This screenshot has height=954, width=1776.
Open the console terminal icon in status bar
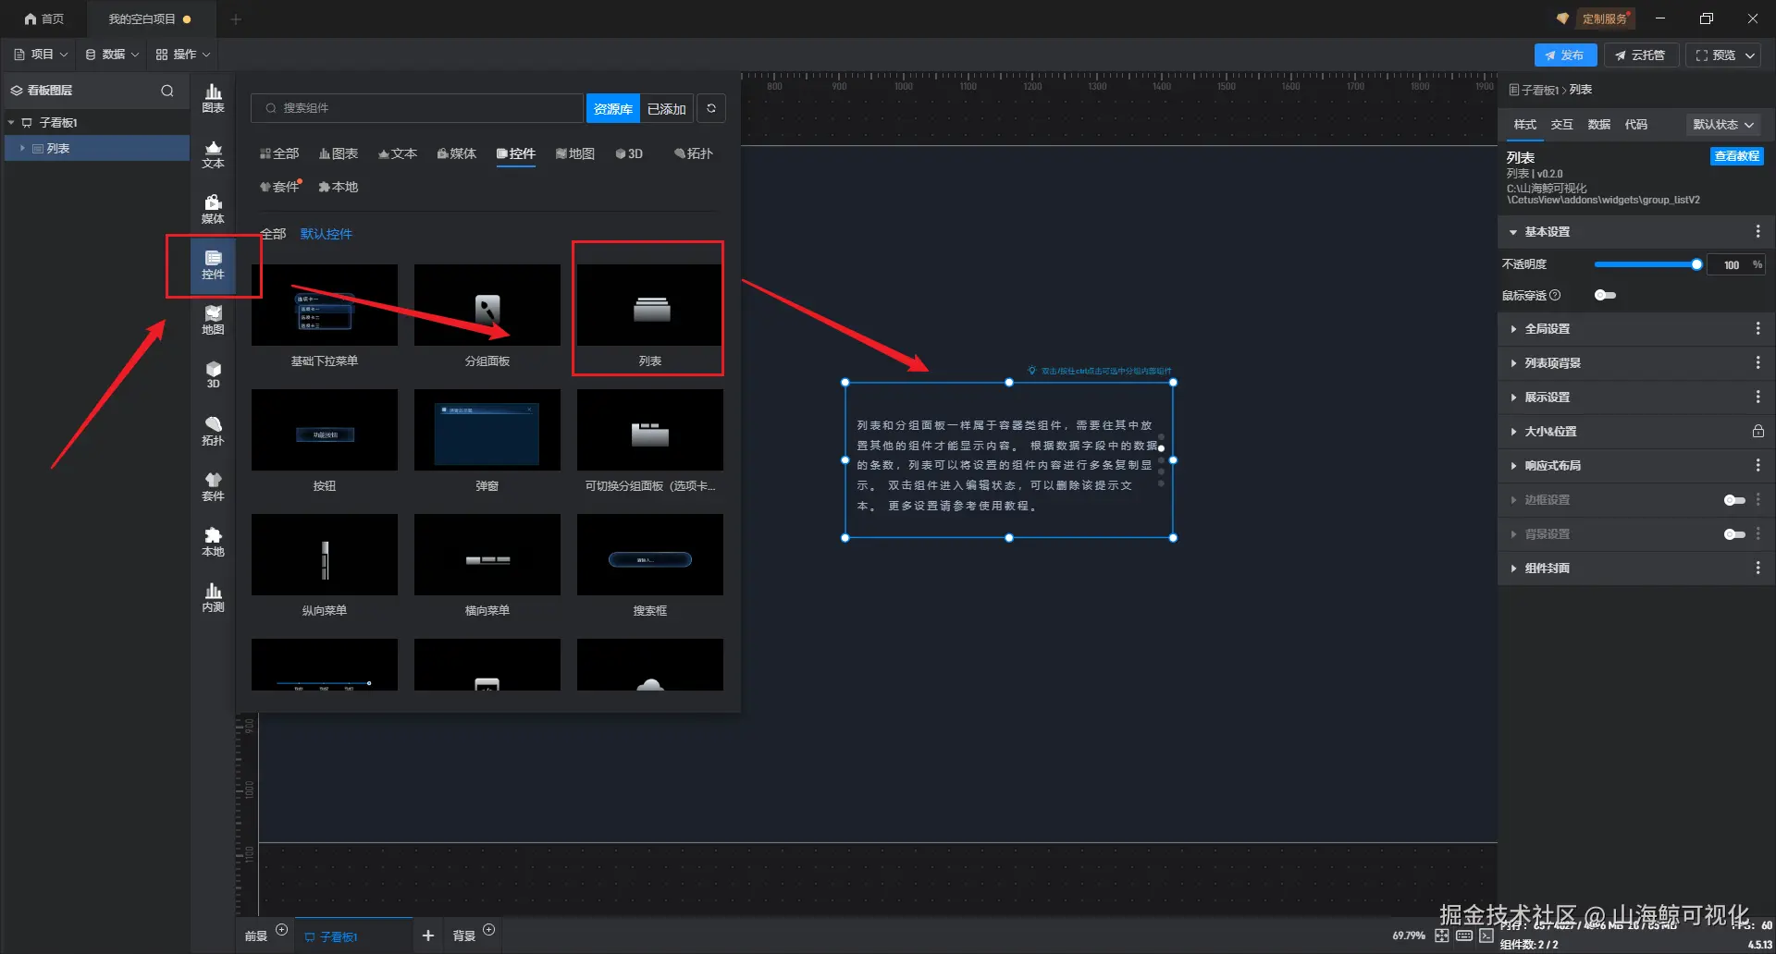[x=1486, y=936]
